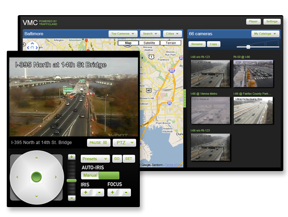This screenshot has width=288, height=217.
Task: Open IRIS with the plus button
Action: pos(86,192)
